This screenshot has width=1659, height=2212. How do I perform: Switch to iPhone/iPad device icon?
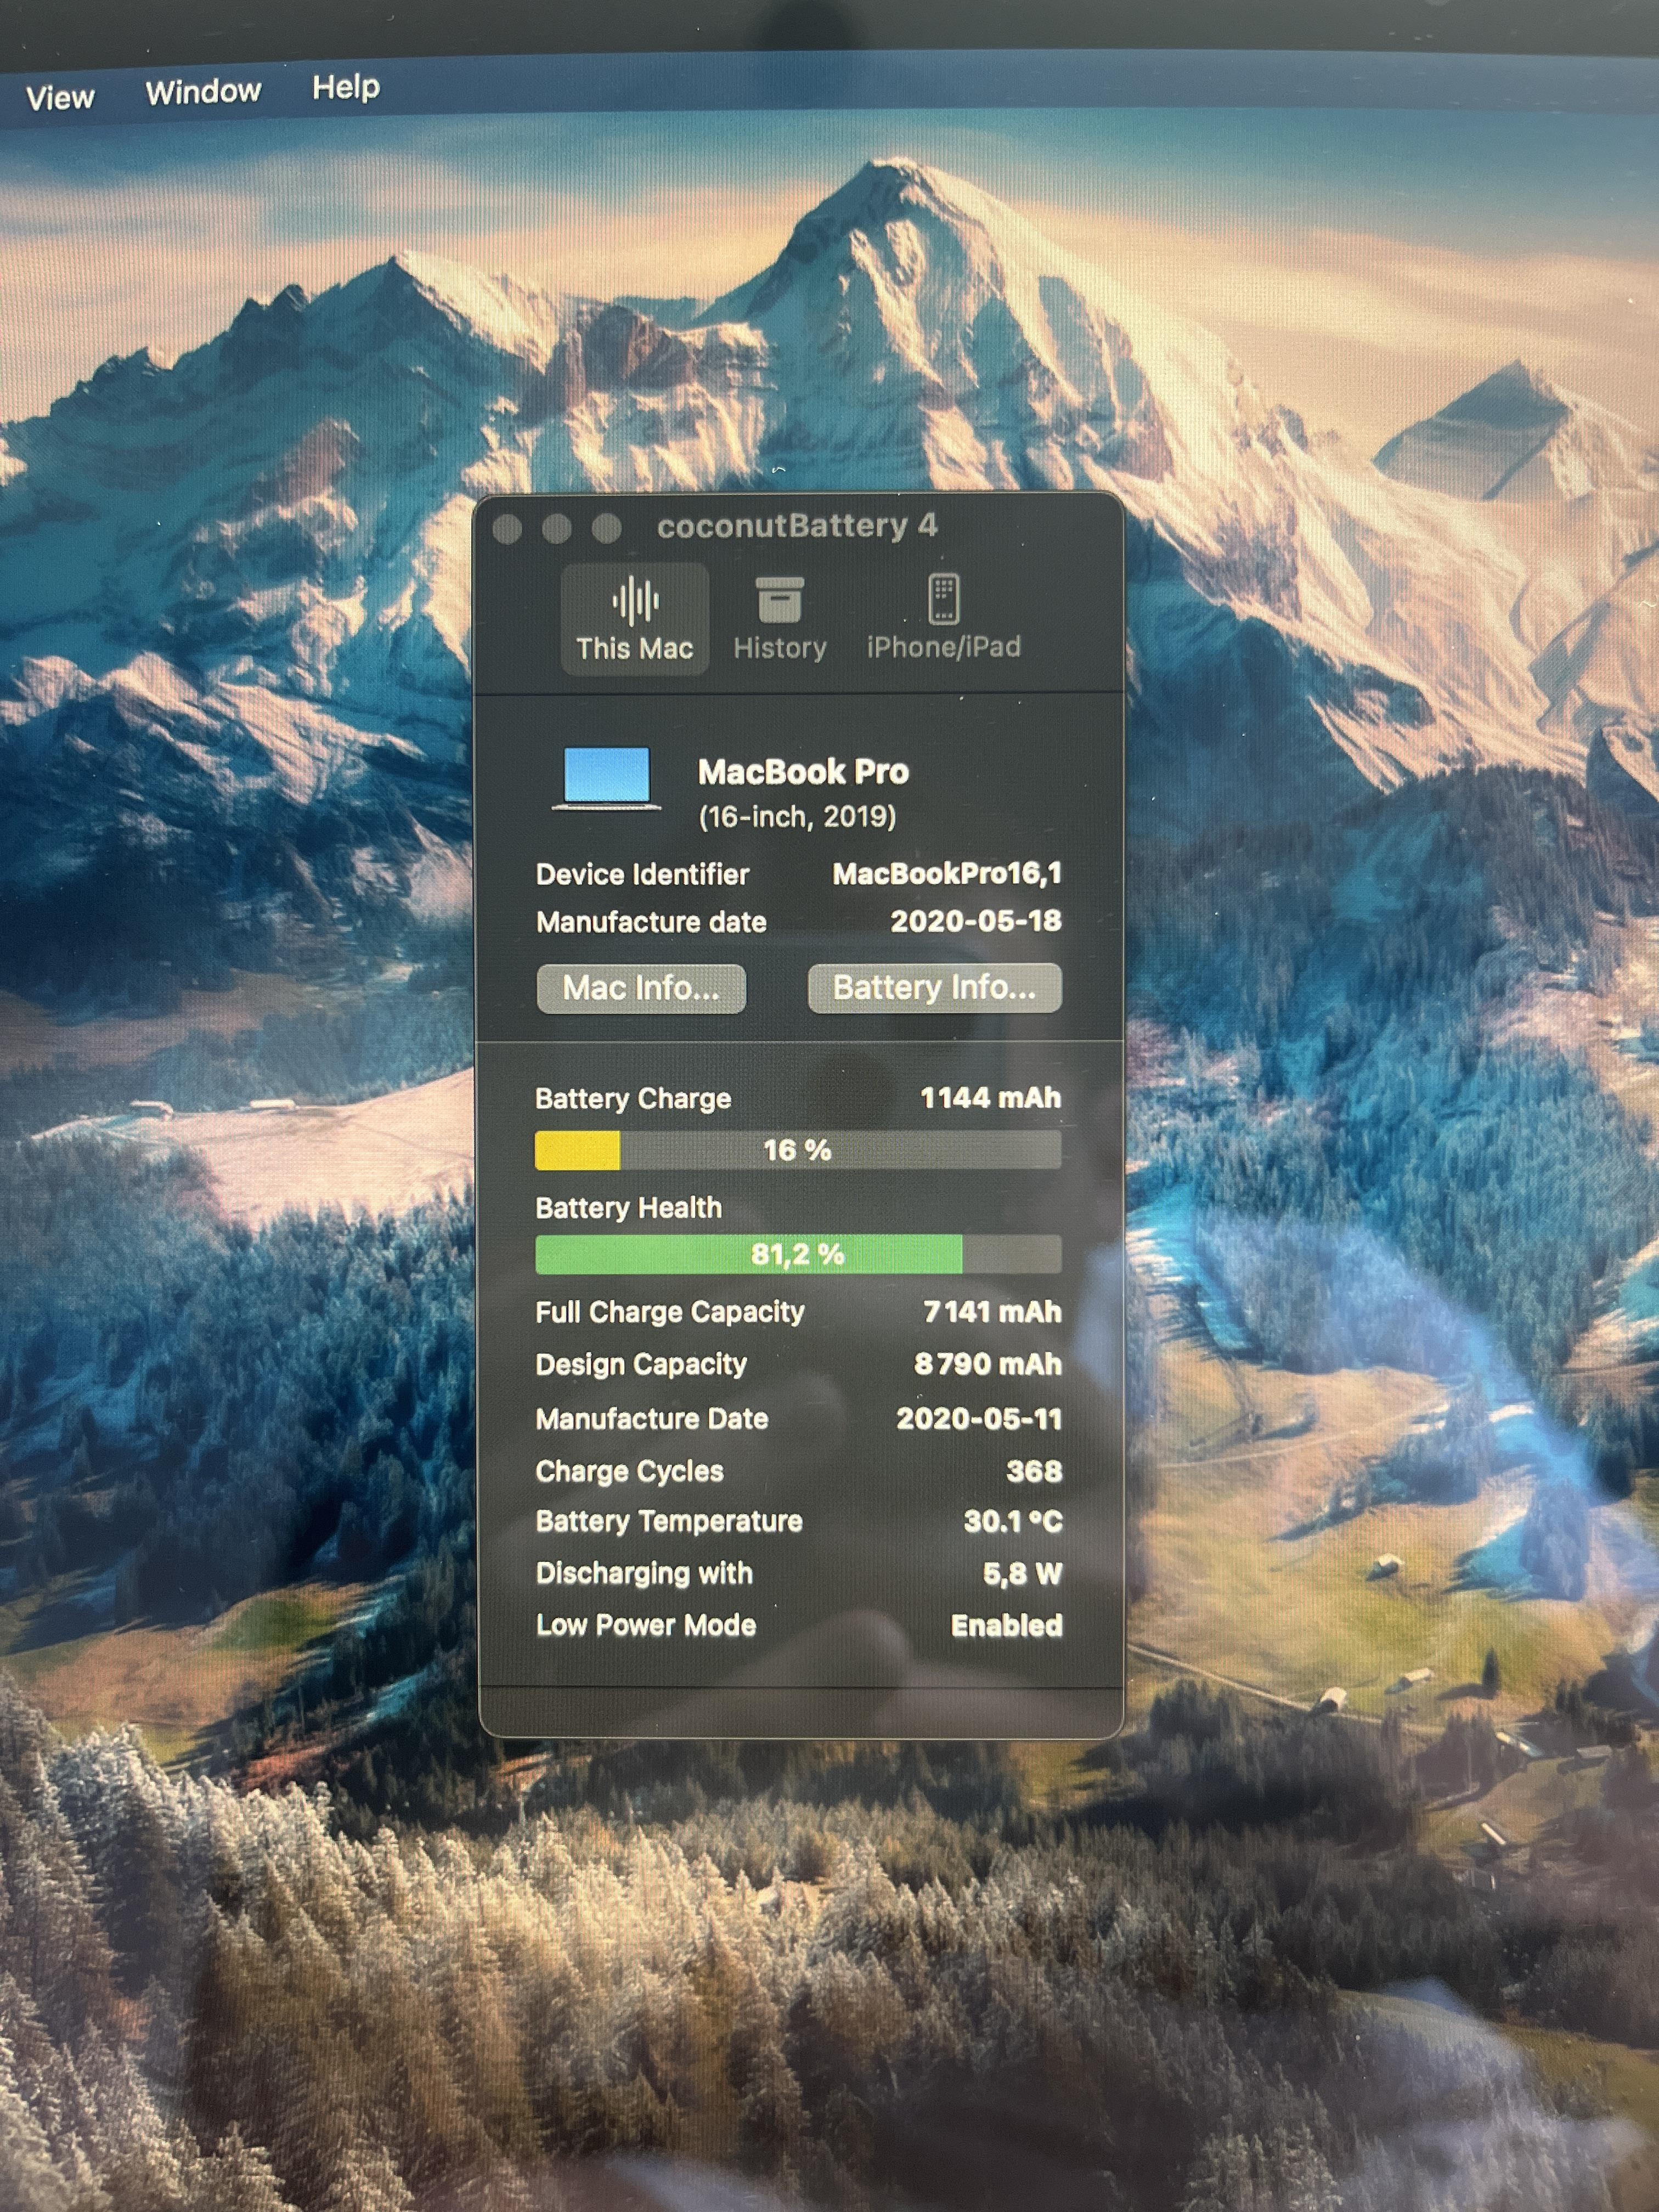pyautogui.click(x=943, y=600)
